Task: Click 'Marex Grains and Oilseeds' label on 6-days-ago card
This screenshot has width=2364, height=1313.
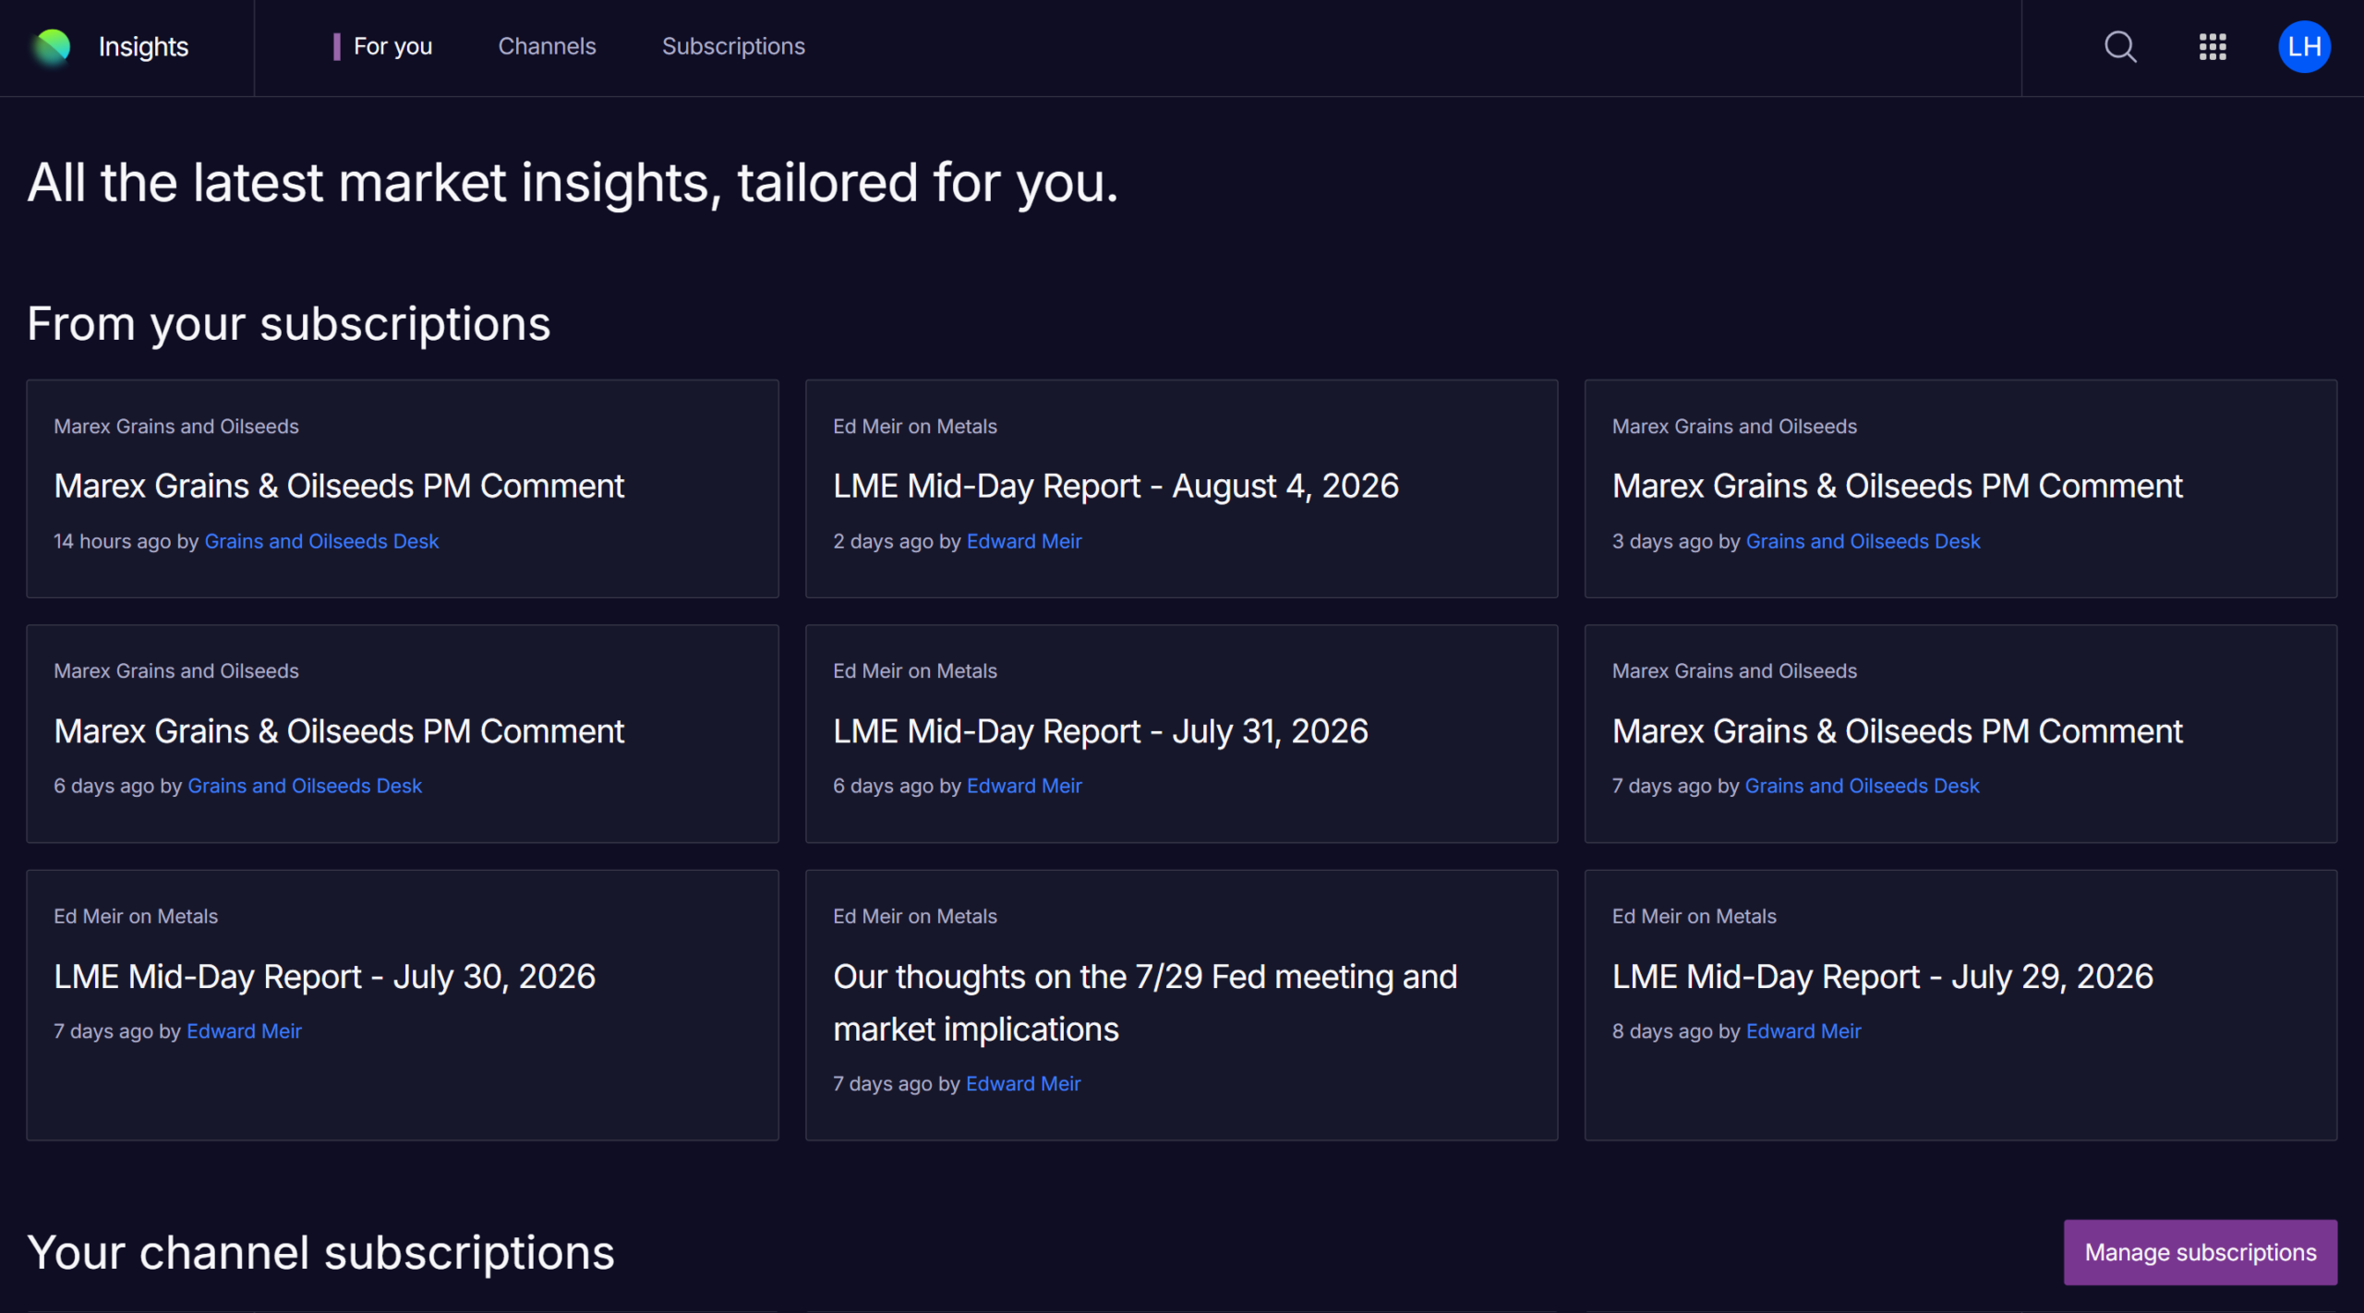Action: [176, 671]
